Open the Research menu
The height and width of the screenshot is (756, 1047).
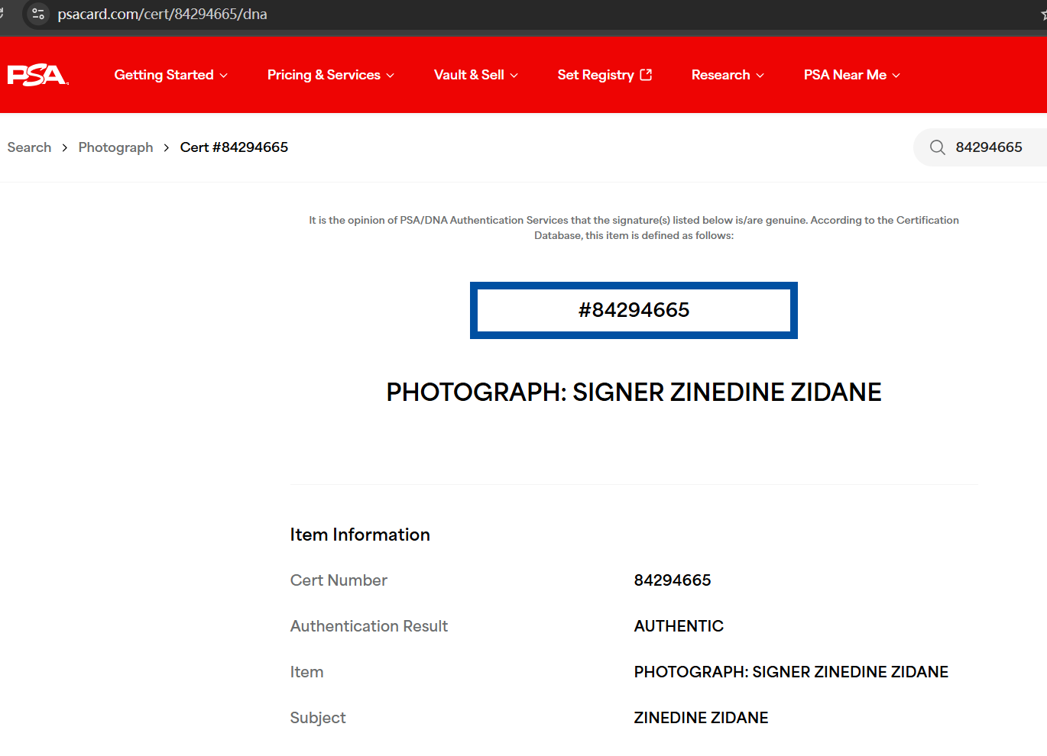pos(727,75)
